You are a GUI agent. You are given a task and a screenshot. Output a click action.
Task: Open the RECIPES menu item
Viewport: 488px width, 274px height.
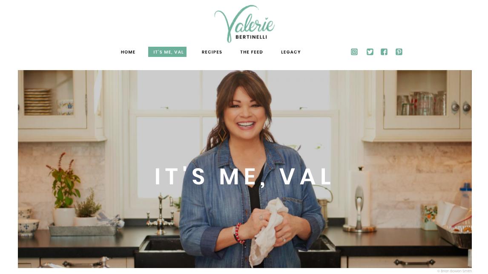tap(212, 52)
